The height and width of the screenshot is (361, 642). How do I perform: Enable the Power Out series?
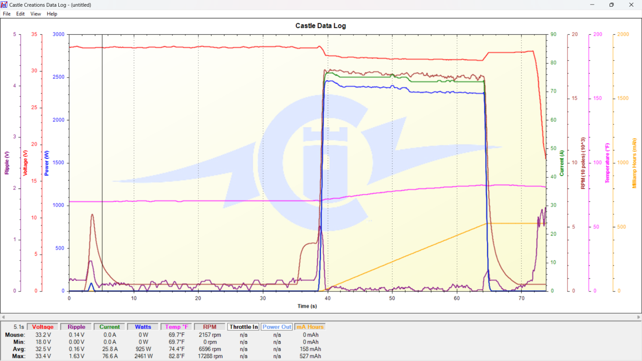[277, 327]
